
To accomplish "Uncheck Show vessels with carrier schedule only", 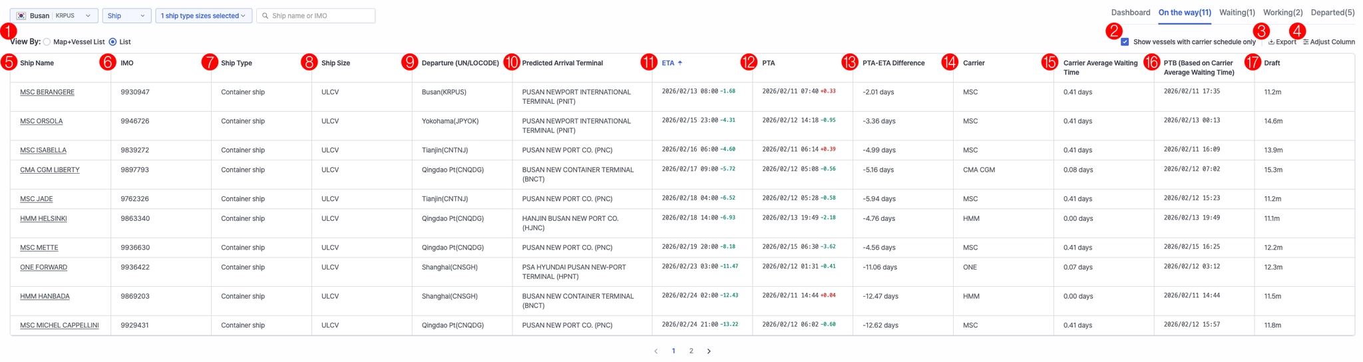I will 1125,42.
